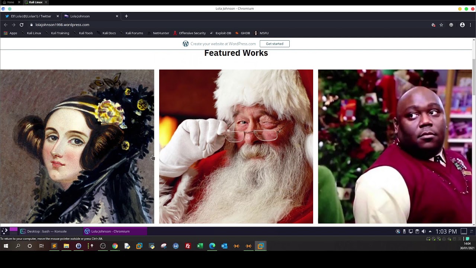Screen dimensions: 476x268
Task: Reload the Lola Johnson page
Action: [x=22, y=25]
